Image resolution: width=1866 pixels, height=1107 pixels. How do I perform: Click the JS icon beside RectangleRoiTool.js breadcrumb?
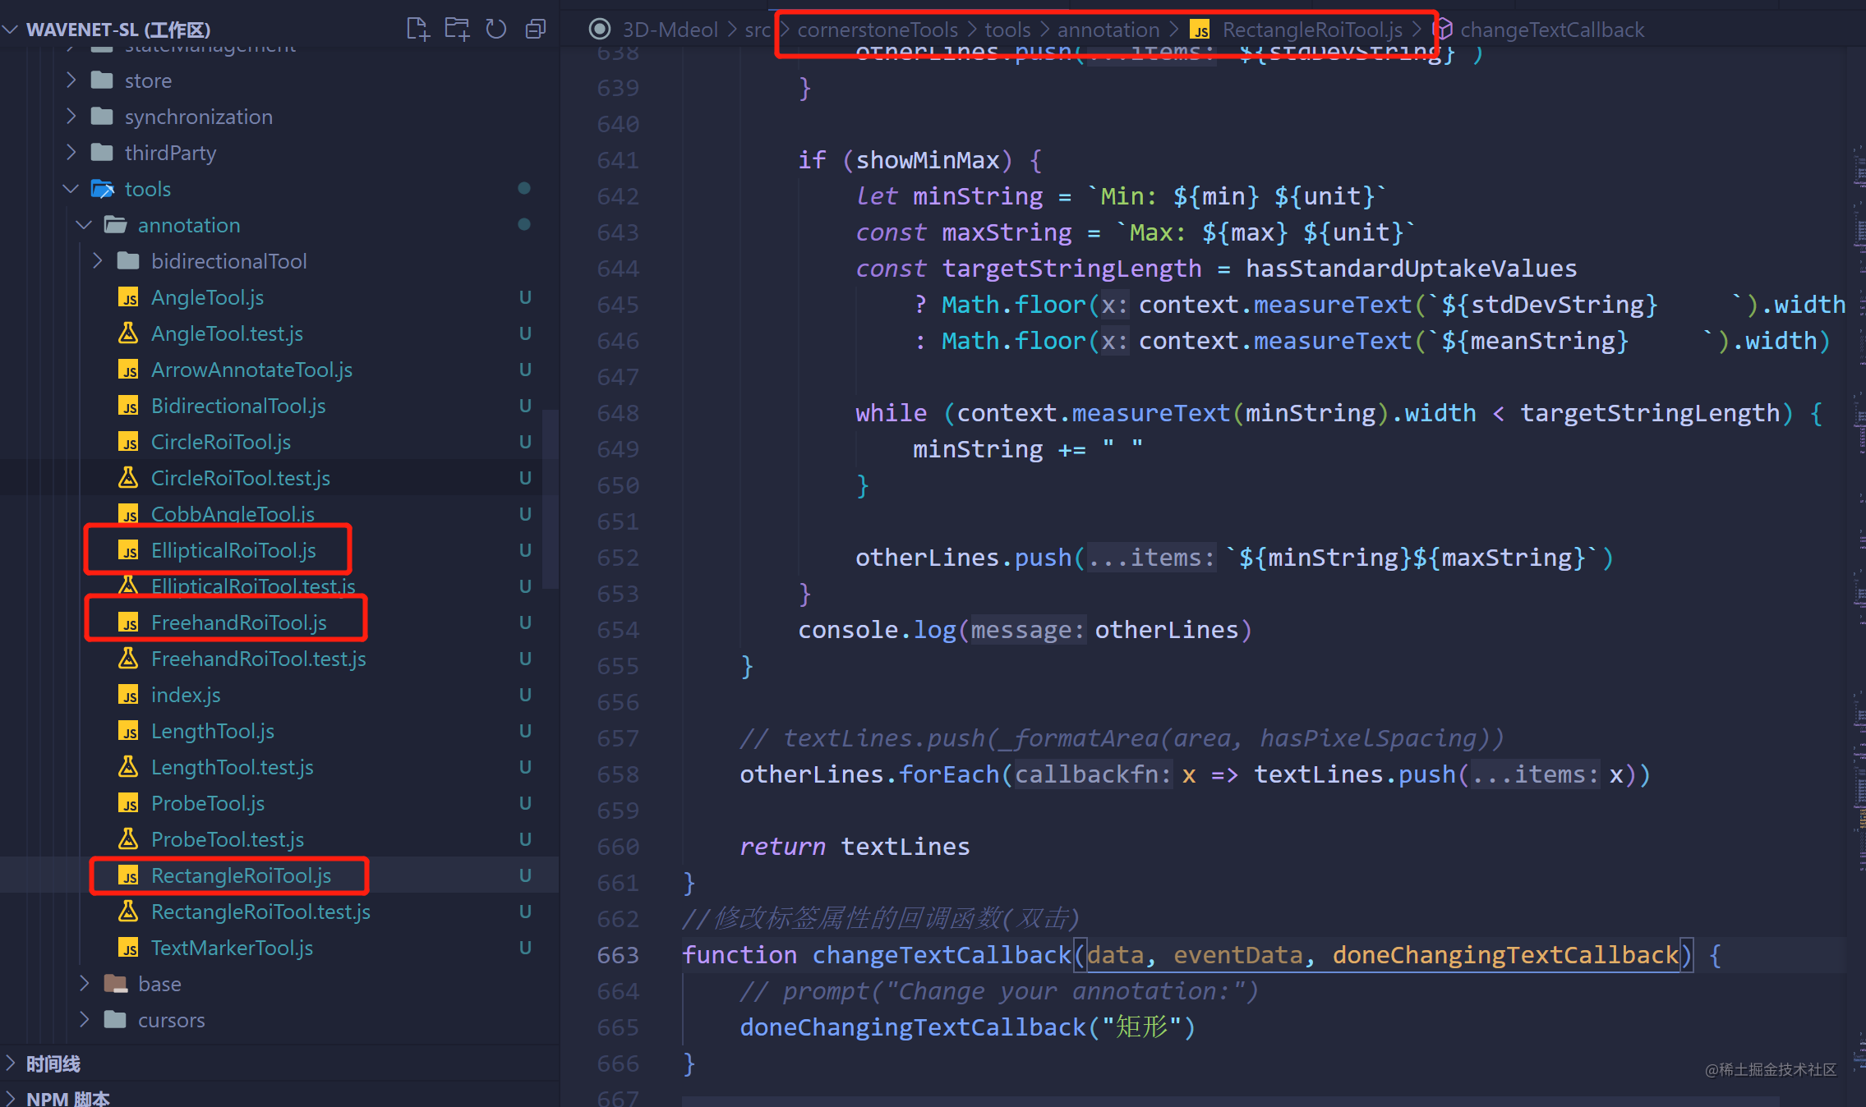tap(1200, 30)
